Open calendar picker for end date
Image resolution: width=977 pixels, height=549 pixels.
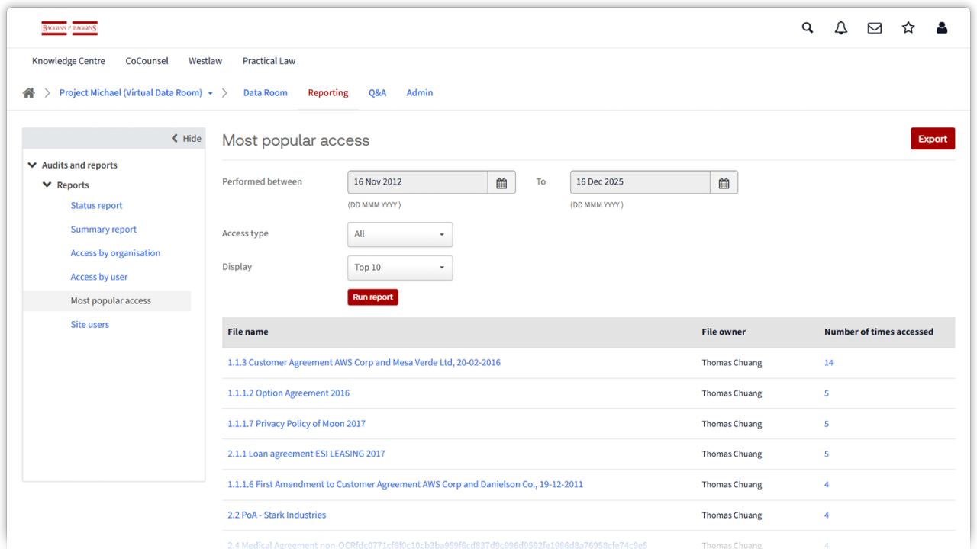tap(724, 182)
